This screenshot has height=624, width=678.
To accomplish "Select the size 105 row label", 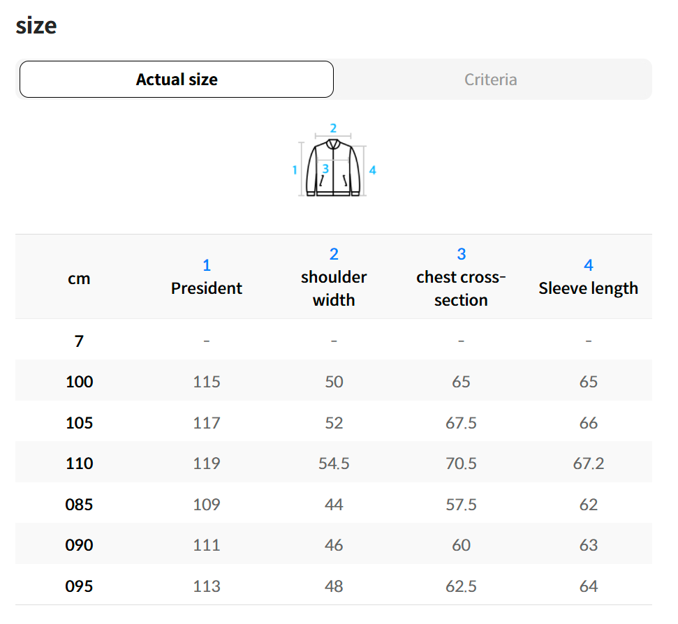I will (x=79, y=423).
